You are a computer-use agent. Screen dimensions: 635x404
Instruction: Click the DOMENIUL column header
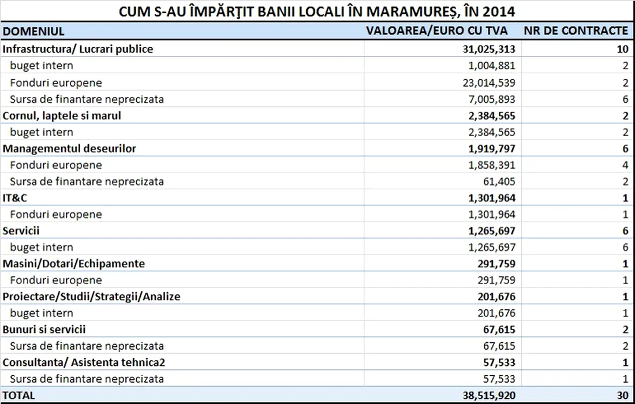click(33, 31)
